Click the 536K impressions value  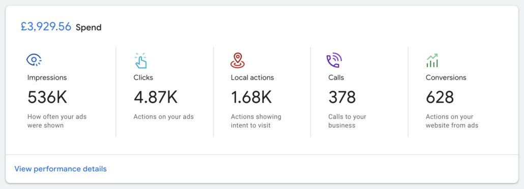(x=47, y=97)
